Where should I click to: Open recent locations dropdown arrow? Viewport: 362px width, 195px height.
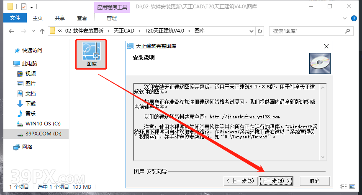tap(34, 31)
